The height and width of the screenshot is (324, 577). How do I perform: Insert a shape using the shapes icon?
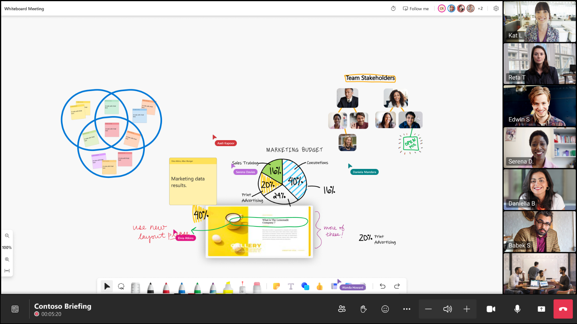[x=305, y=286]
